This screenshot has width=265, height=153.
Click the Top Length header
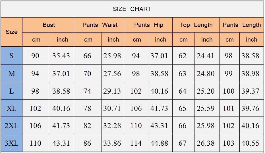196,25
